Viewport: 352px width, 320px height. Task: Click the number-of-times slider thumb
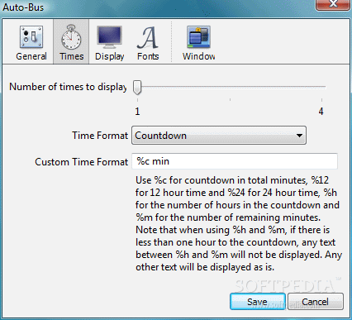click(x=137, y=88)
